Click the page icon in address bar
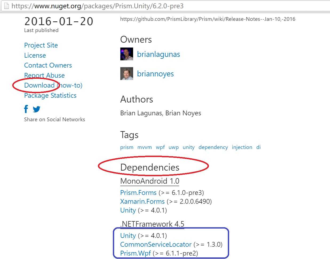 [x=6, y=6]
